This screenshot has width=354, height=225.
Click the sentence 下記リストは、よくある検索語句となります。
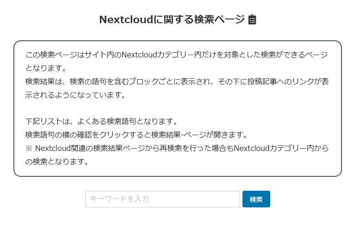coord(101,122)
